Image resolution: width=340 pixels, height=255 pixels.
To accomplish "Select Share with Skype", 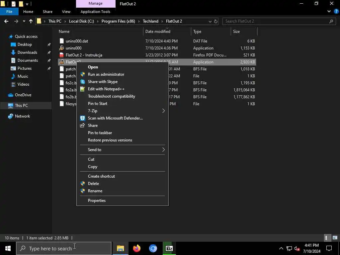I will [x=122, y=82].
